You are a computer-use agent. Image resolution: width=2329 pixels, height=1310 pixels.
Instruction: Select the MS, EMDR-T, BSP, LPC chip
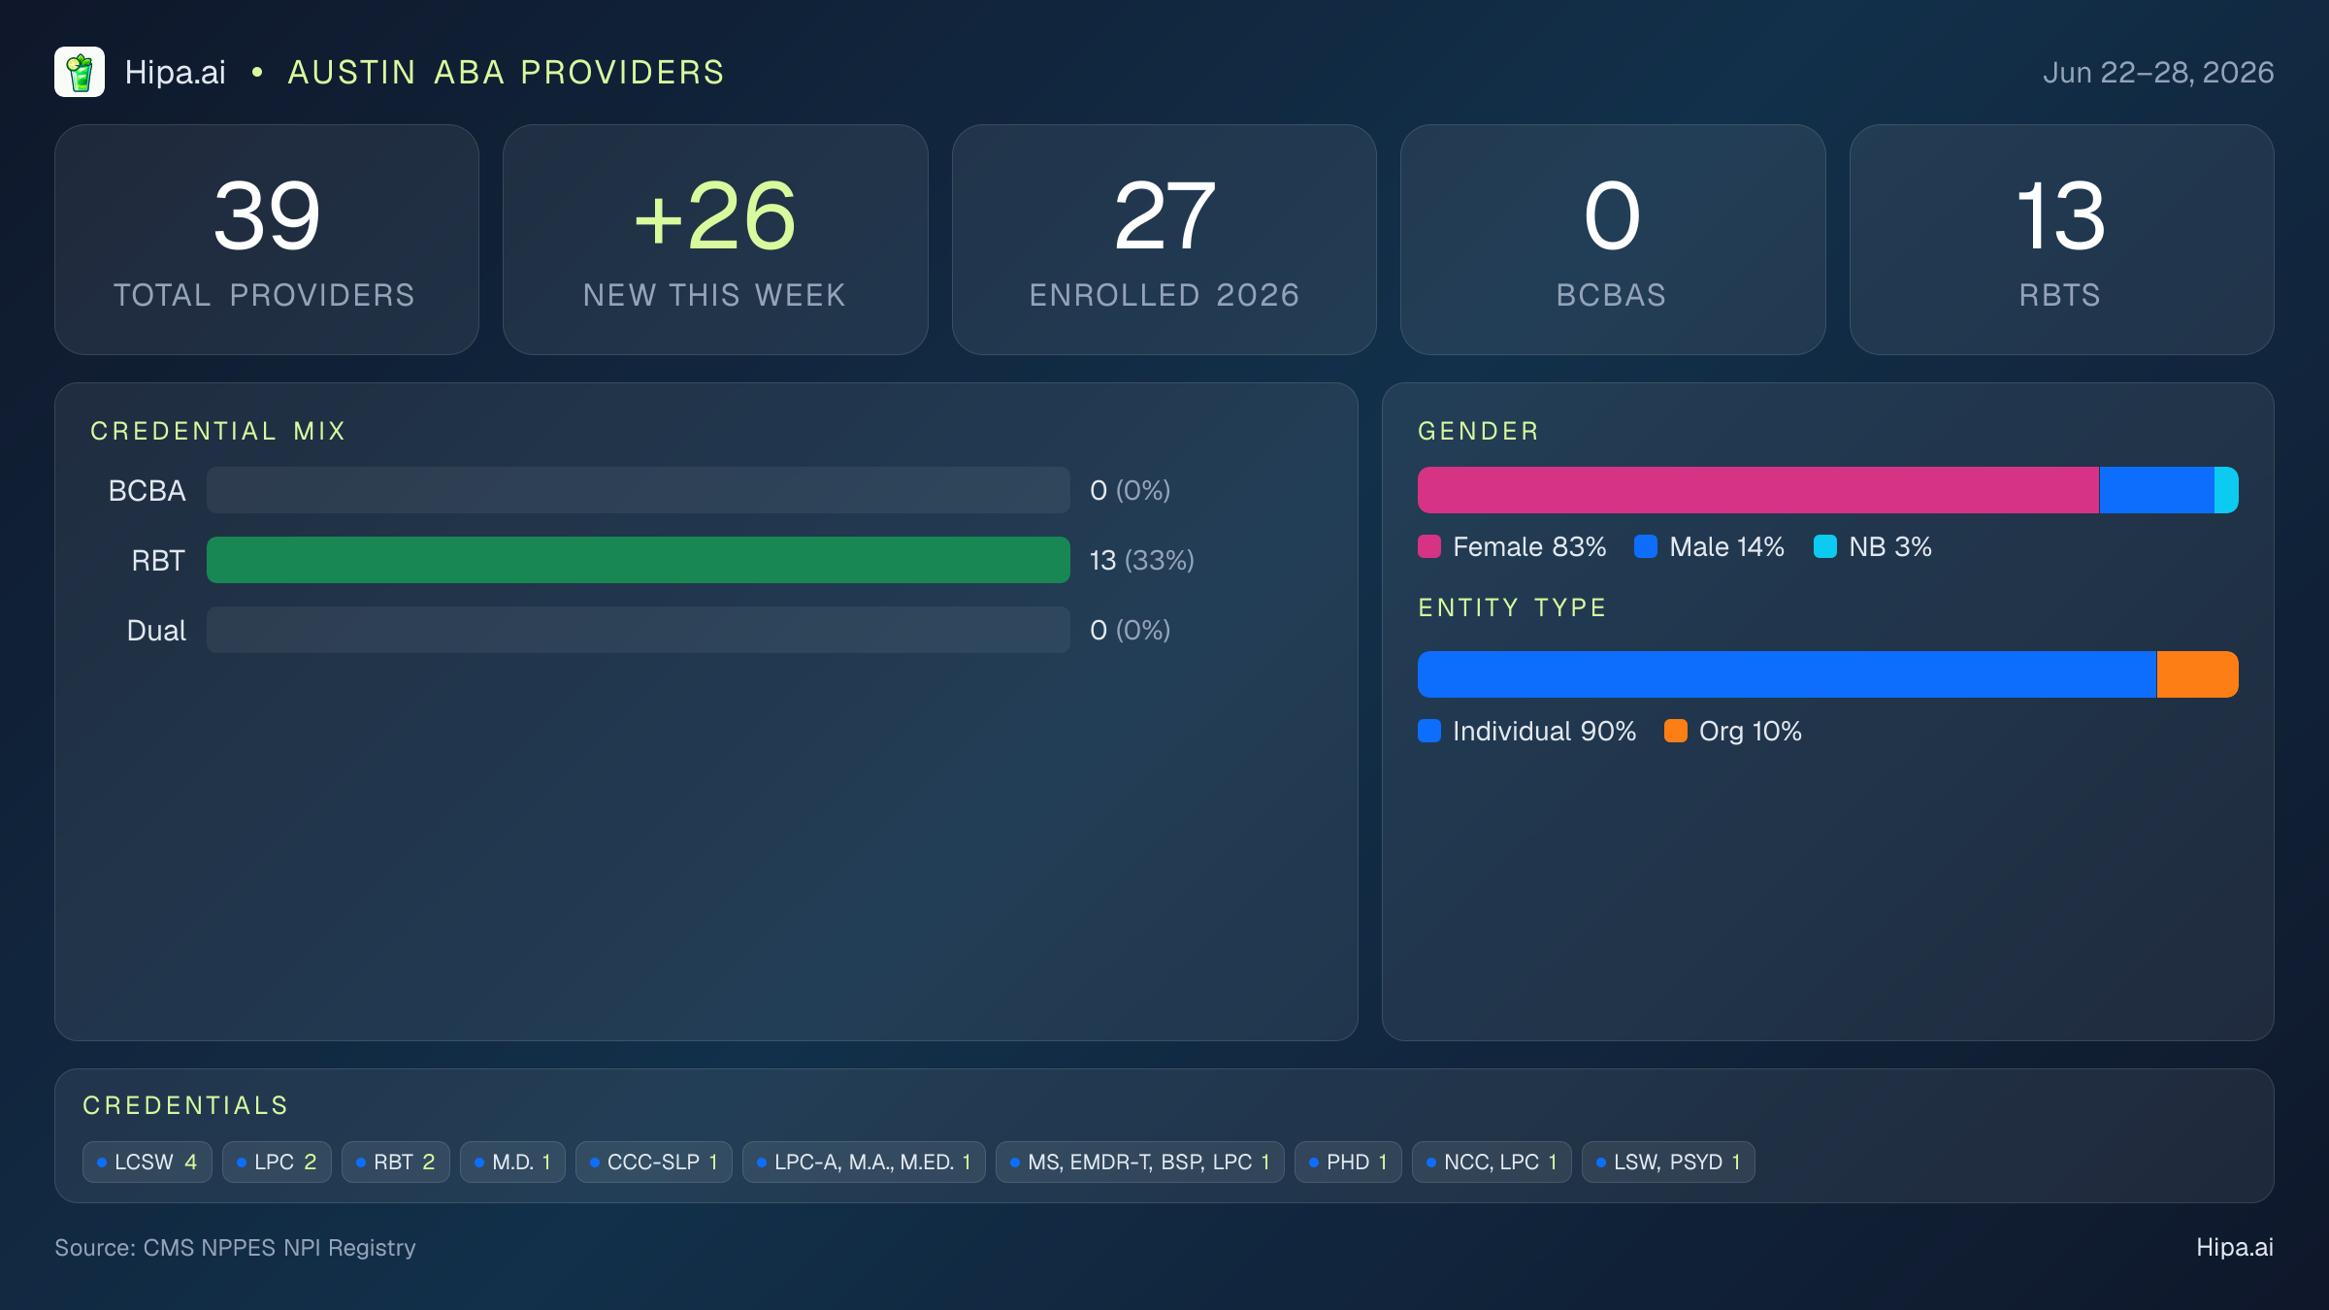click(1140, 1162)
